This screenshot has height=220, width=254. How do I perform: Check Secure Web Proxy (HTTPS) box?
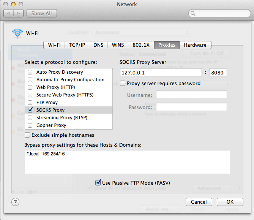tap(30, 95)
